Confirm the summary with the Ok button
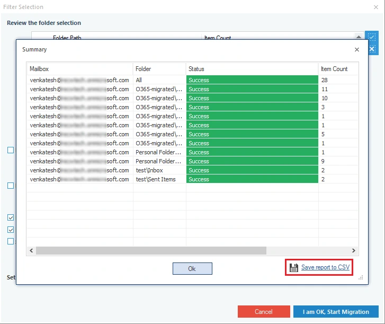 192,268
